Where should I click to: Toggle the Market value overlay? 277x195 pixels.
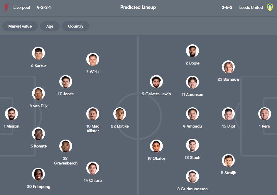(20, 26)
